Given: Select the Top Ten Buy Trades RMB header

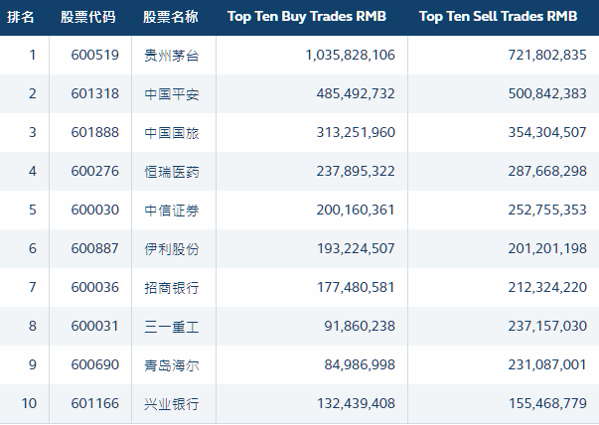Looking at the screenshot, I should tap(307, 17).
